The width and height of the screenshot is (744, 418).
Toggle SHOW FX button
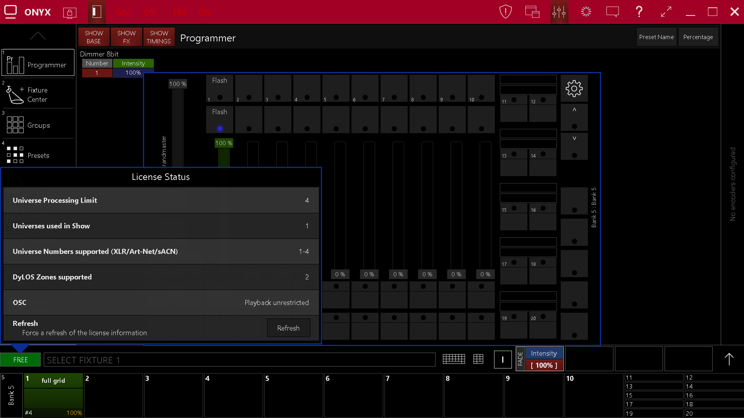point(126,37)
